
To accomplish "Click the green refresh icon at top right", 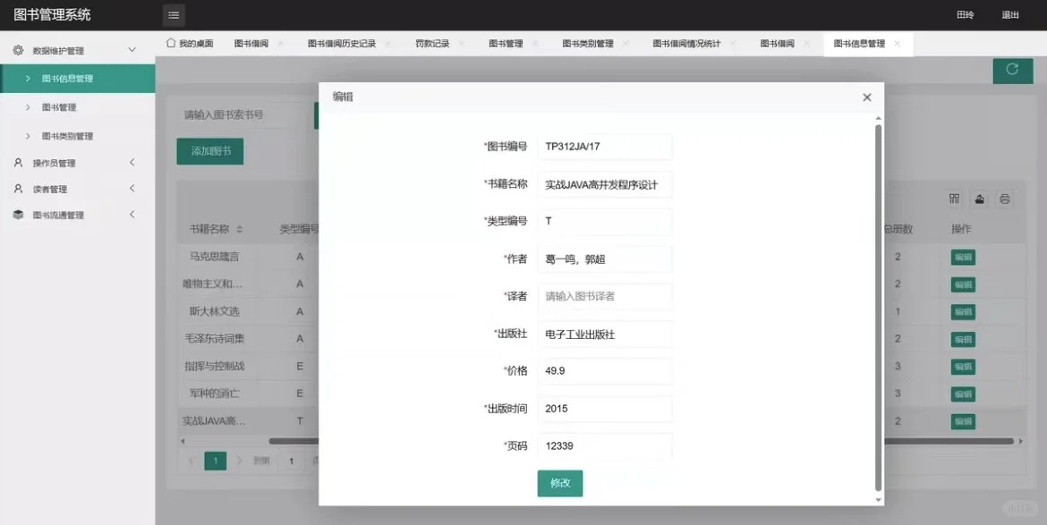I will click(x=1012, y=70).
